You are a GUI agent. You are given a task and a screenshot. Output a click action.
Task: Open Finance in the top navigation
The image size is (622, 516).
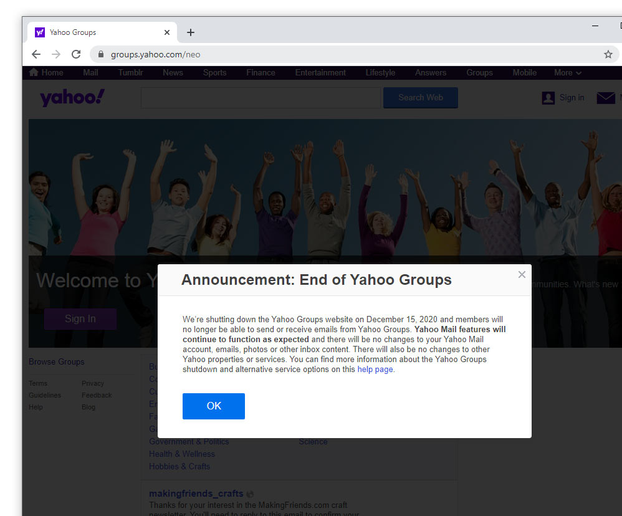pyautogui.click(x=261, y=73)
